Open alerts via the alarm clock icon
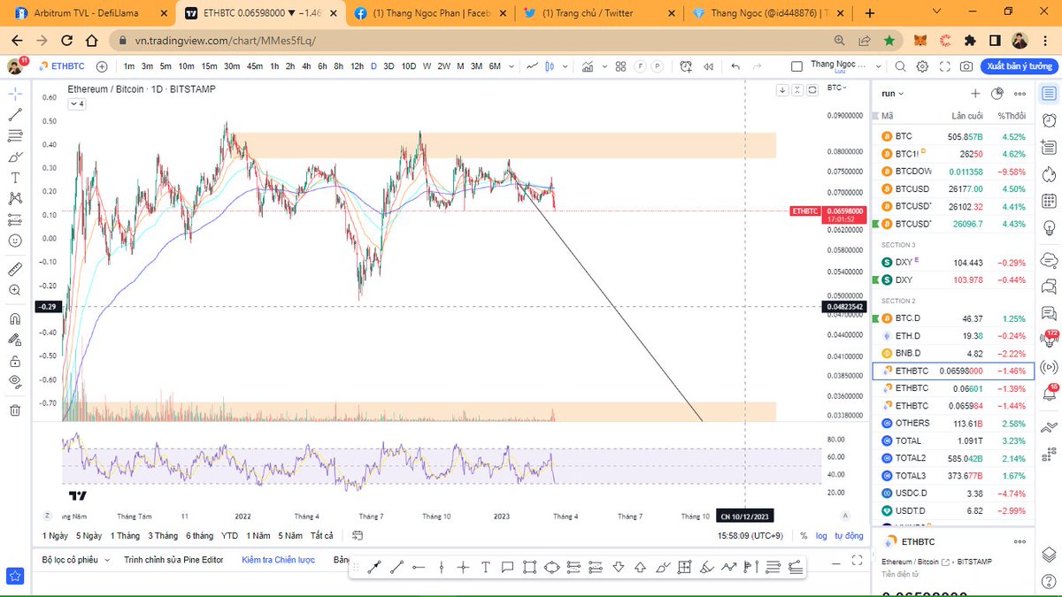Image resolution: width=1062 pixels, height=597 pixels. pyautogui.click(x=1048, y=118)
